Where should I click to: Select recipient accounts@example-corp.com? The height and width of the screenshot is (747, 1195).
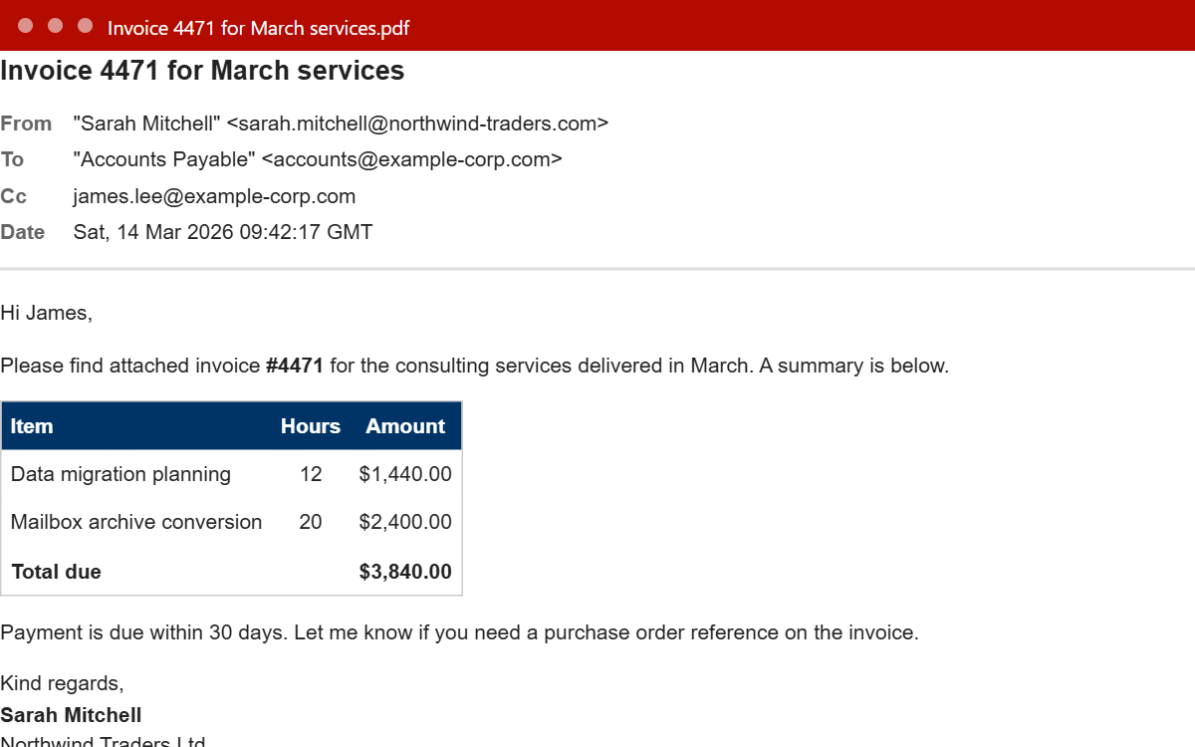click(412, 159)
